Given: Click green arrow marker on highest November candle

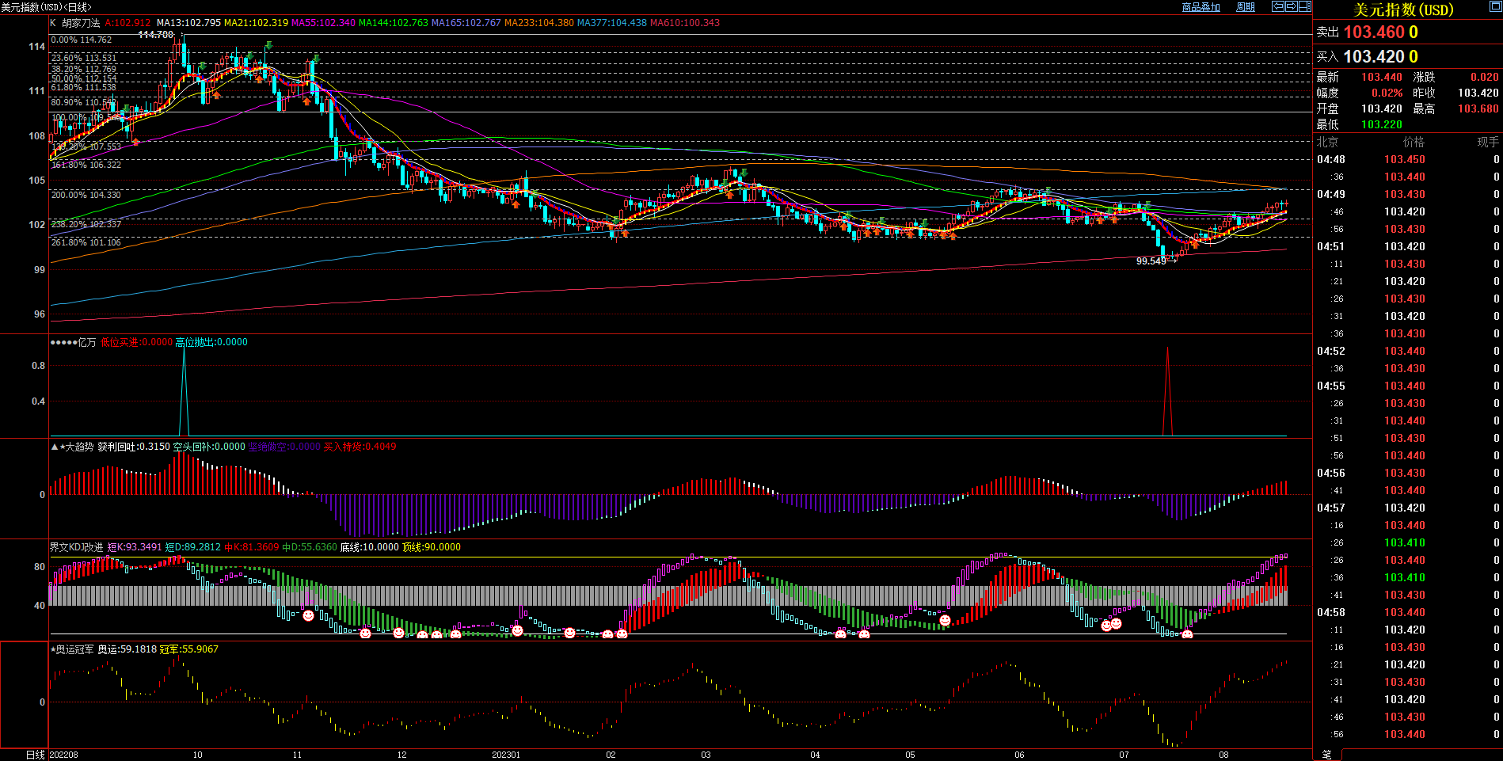Looking at the screenshot, I should pos(316,59).
